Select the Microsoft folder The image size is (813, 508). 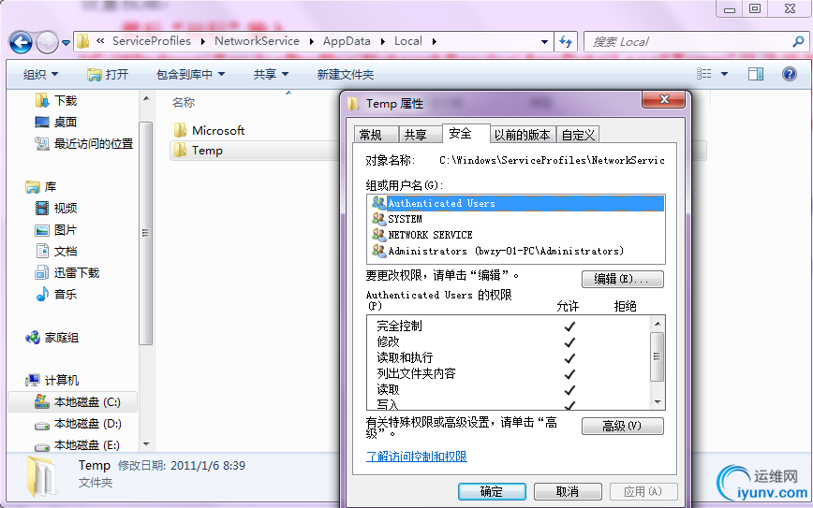click(217, 130)
